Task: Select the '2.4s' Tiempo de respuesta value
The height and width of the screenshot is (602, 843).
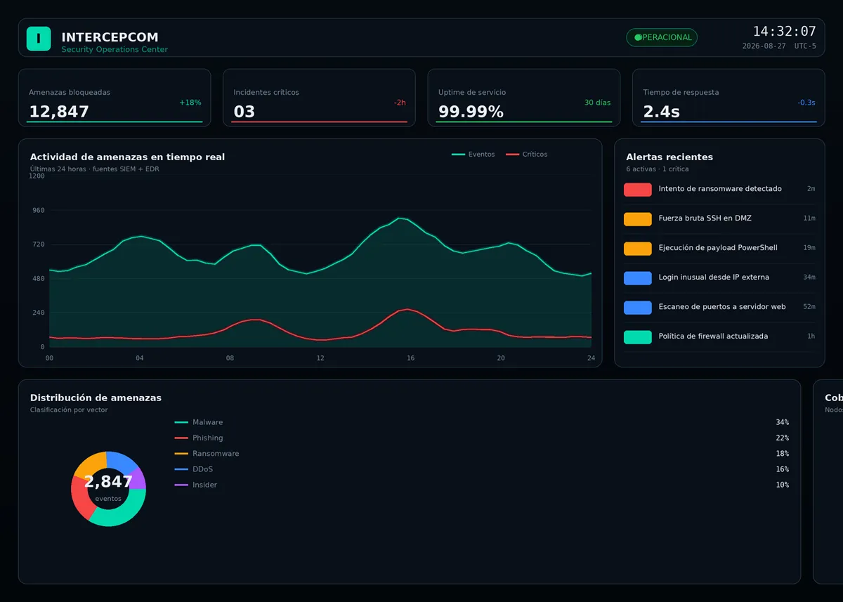Action: (661, 112)
